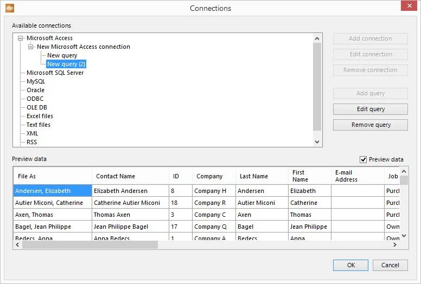Uncheck the Preview data checkbox
The width and height of the screenshot is (421, 284).
click(363, 159)
